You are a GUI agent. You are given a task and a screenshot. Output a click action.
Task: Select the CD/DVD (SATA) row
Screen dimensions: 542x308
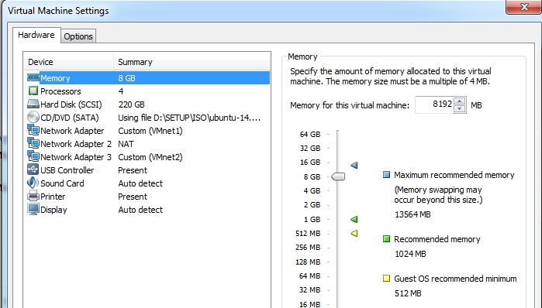[x=147, y=118]
